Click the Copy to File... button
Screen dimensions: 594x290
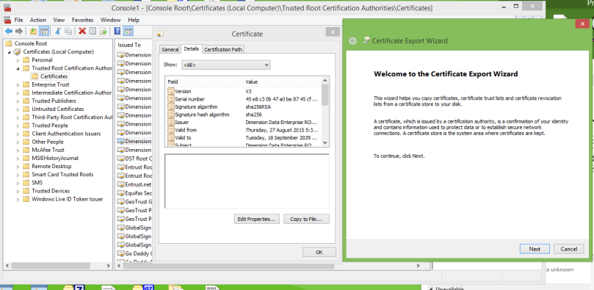[306, 219]
